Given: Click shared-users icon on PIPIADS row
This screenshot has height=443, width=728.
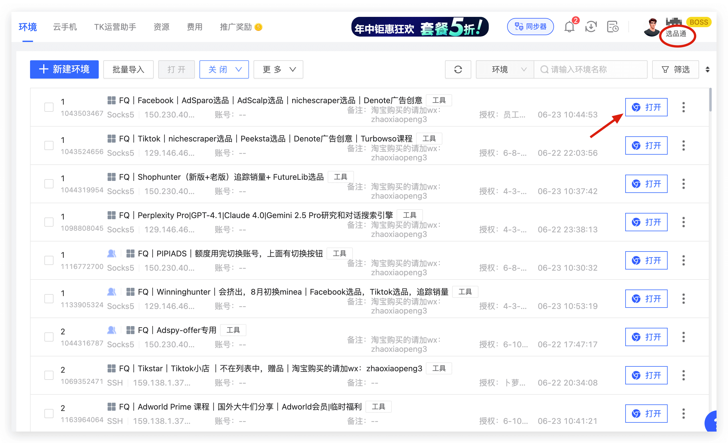Looking at the screenshot, I should click(x=111, y=254).
